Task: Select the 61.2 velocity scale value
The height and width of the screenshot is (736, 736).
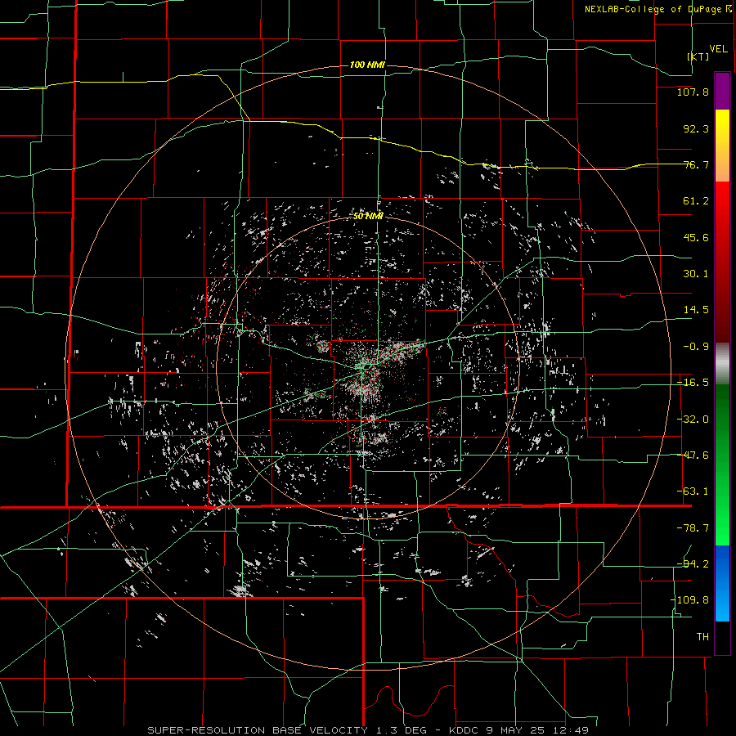Action: [696, 201]
